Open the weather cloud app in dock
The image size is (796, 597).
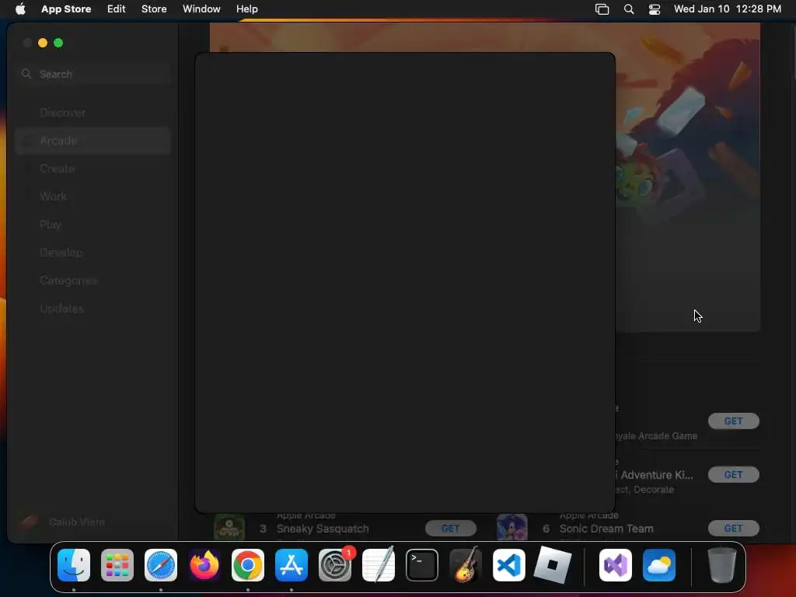tap(659, 565)
